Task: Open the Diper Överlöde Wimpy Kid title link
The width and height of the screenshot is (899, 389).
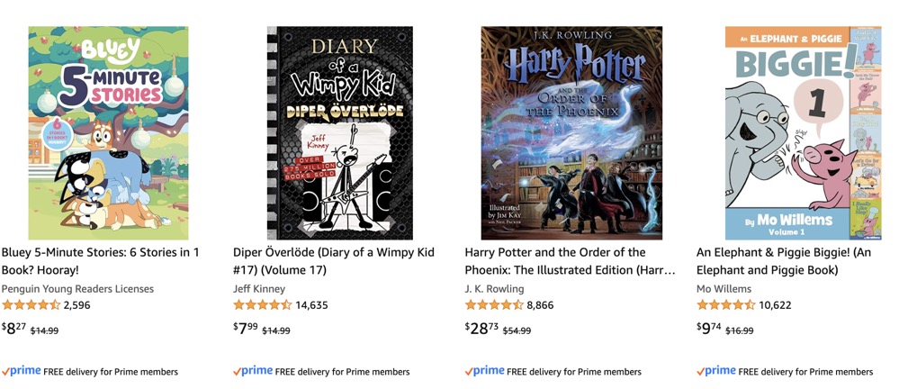Action: 333,261
